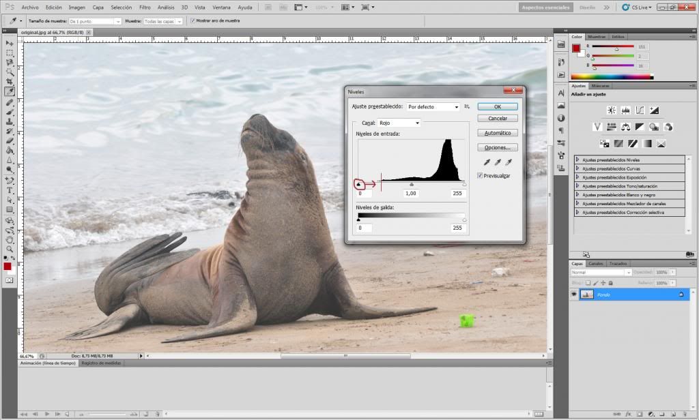Toggle lock image pixels brush icon
This screenshot has width=699, height=420.
tap(595, 283)
